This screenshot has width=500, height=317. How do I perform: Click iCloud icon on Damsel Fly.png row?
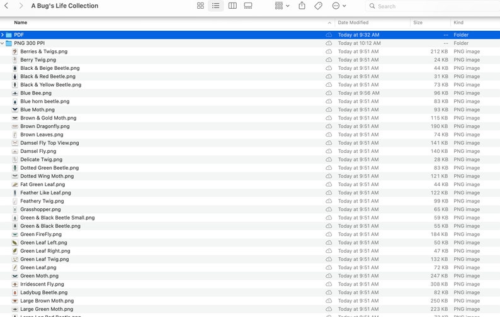(329, 151)
